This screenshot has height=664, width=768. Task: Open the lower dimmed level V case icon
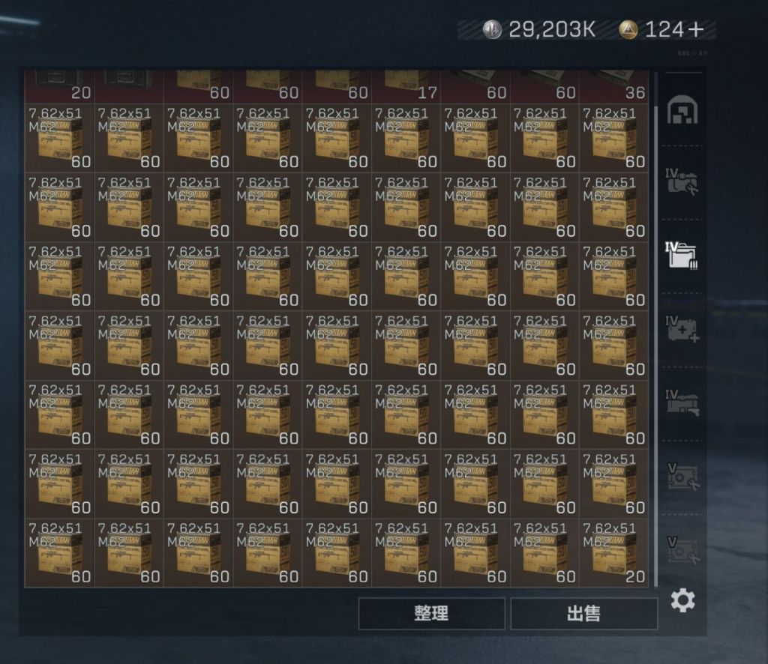point(683,550)
